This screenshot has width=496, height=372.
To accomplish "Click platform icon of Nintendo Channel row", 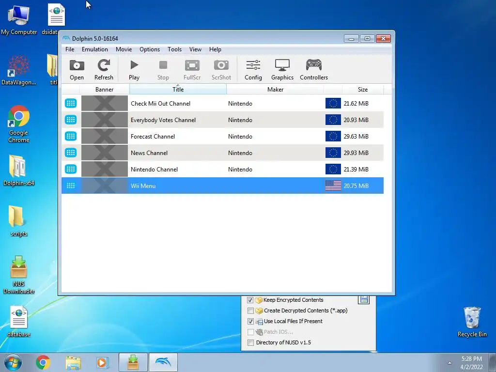I will tap(71, 169).
